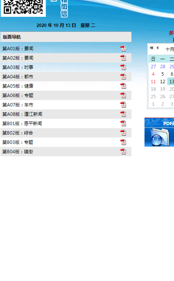Open the PDF reader folder banner

(x=159, y=132)
